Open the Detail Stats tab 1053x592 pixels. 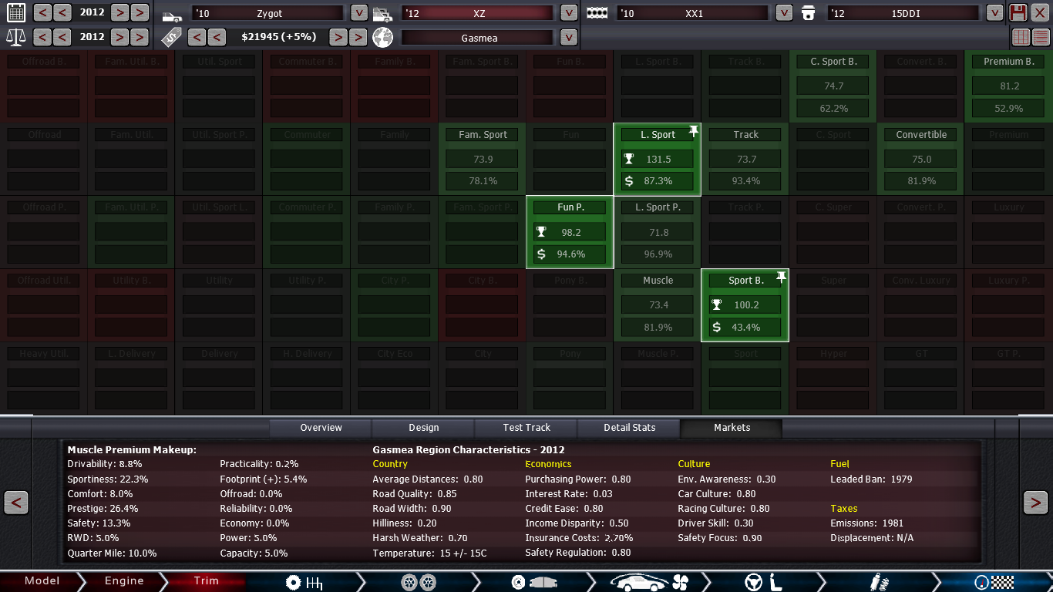click(x=629, y=428)
